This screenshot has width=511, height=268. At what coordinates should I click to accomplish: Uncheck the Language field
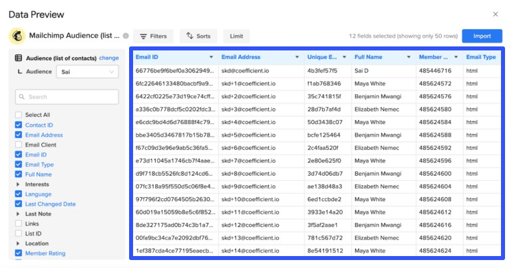(19, 194)
